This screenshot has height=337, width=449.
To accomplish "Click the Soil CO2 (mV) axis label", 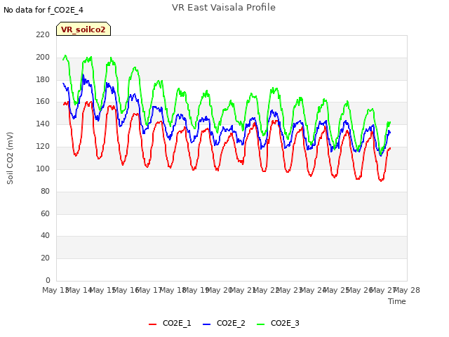I will (10, 158).
